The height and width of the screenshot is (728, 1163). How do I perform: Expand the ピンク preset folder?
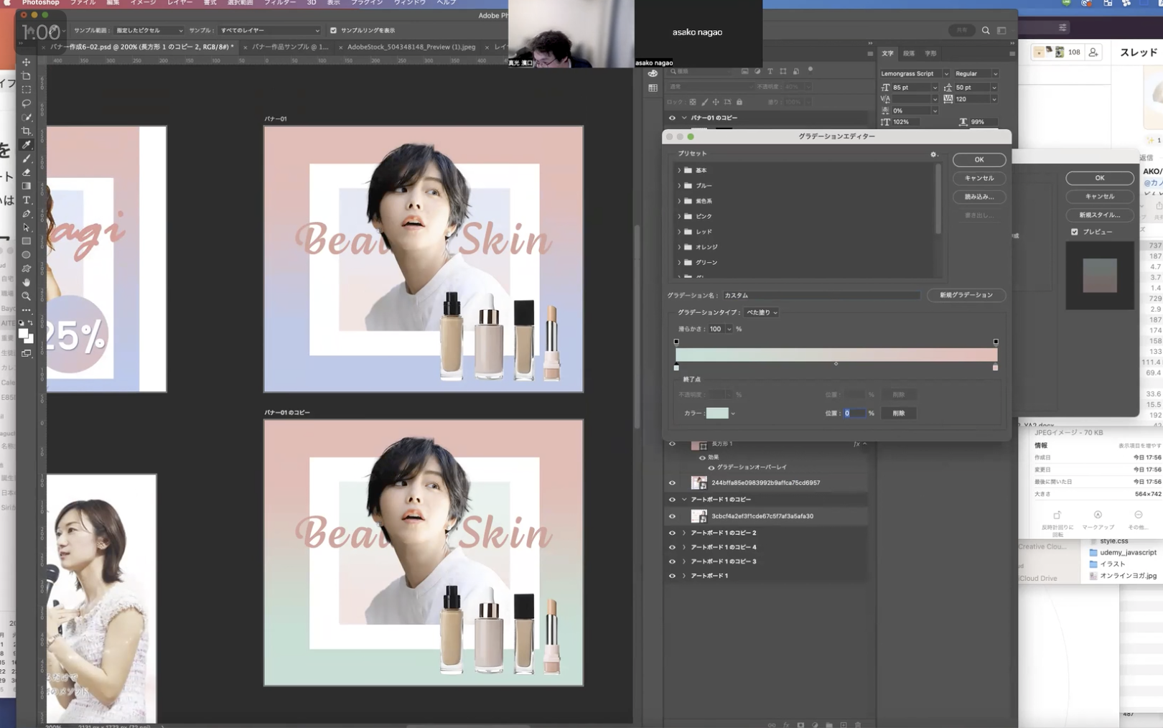click(x=679, y=216)
